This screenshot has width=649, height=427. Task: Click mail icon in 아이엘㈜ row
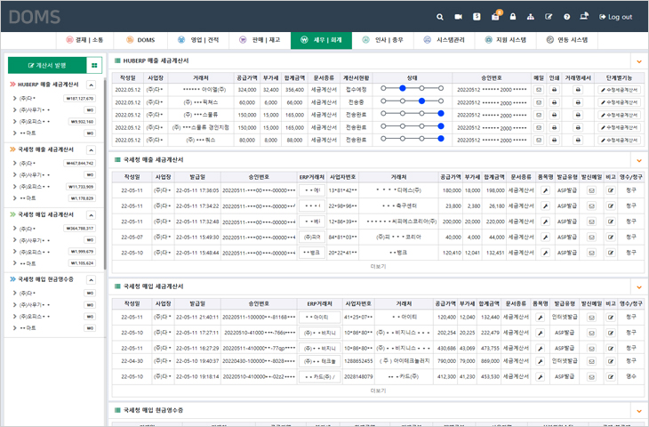pos(539,90)
